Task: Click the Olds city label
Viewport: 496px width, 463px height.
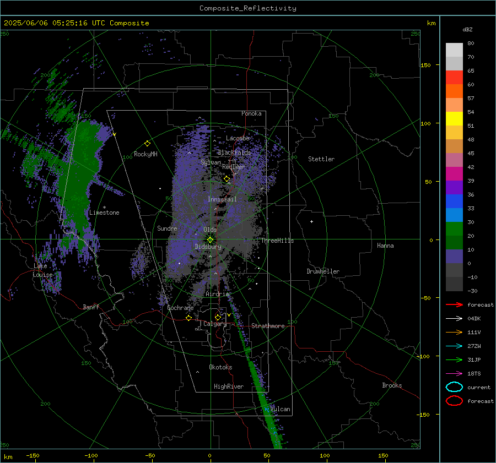Action: tap(210, 230)
